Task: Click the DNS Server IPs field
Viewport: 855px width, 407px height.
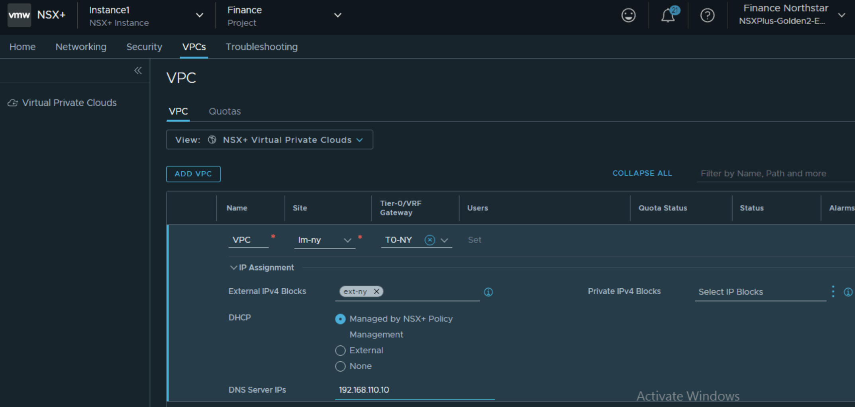Action: click(415, 390)
